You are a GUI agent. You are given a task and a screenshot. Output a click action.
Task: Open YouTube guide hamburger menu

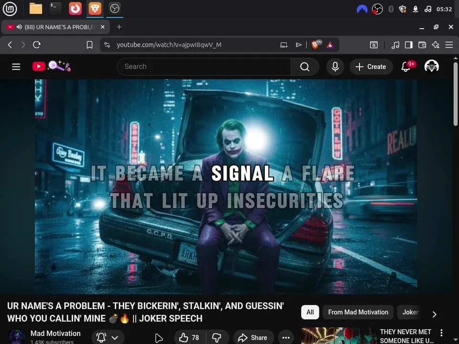pos(16,67)
